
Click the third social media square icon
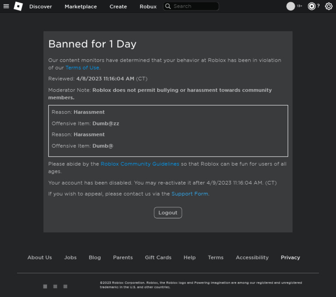[x=65, y=287]
